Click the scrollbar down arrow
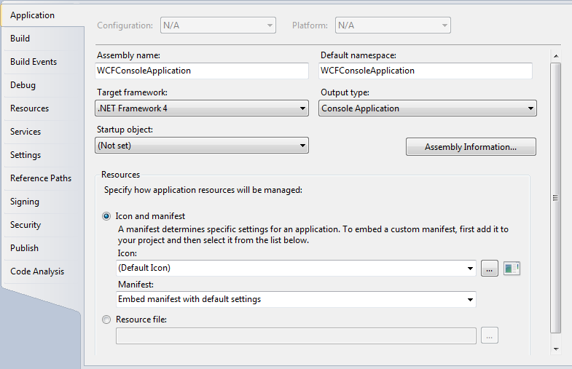 click(556, 349)
